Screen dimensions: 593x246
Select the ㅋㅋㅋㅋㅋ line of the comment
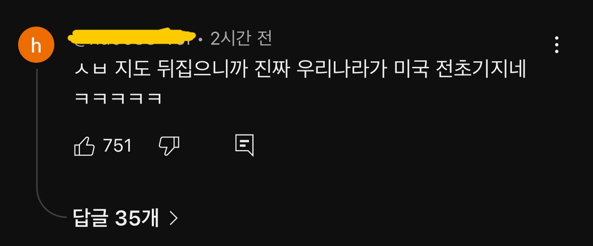[x=118, y=99]
